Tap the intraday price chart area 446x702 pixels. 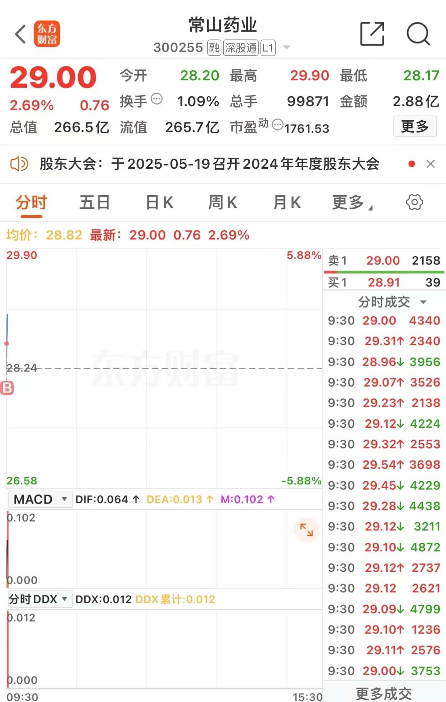pos(164,368)
